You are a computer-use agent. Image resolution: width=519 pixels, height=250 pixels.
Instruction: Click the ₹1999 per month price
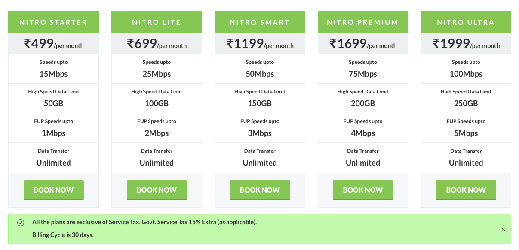(x=466, y=44)
